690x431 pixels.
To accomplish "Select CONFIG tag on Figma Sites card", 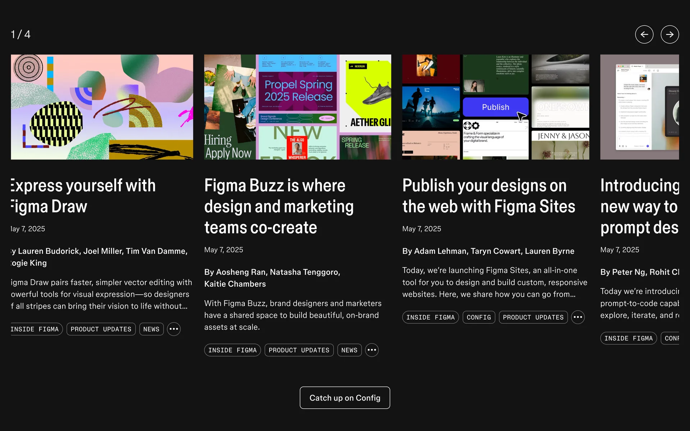I will point(479,317).
